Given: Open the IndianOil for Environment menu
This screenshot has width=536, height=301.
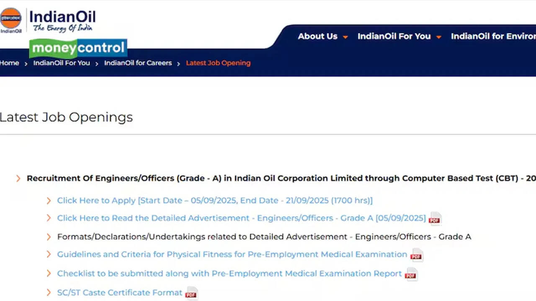Looking at the screenshot, I should (x=493, y=36).
